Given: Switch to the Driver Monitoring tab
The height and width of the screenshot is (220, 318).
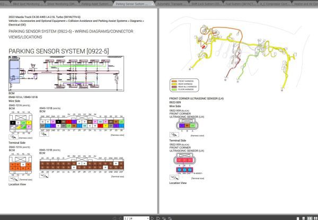Looking at the screenshot, I should [x=61, y=4].
